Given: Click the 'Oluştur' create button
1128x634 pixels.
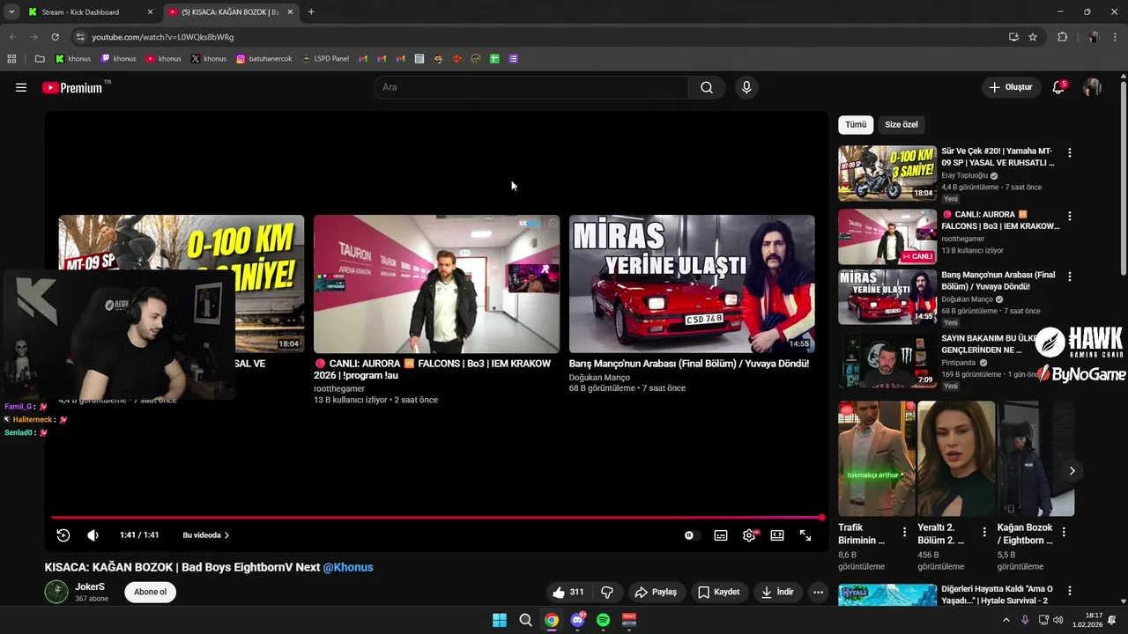Looking at the screenshot, I should pos(1010,87).
